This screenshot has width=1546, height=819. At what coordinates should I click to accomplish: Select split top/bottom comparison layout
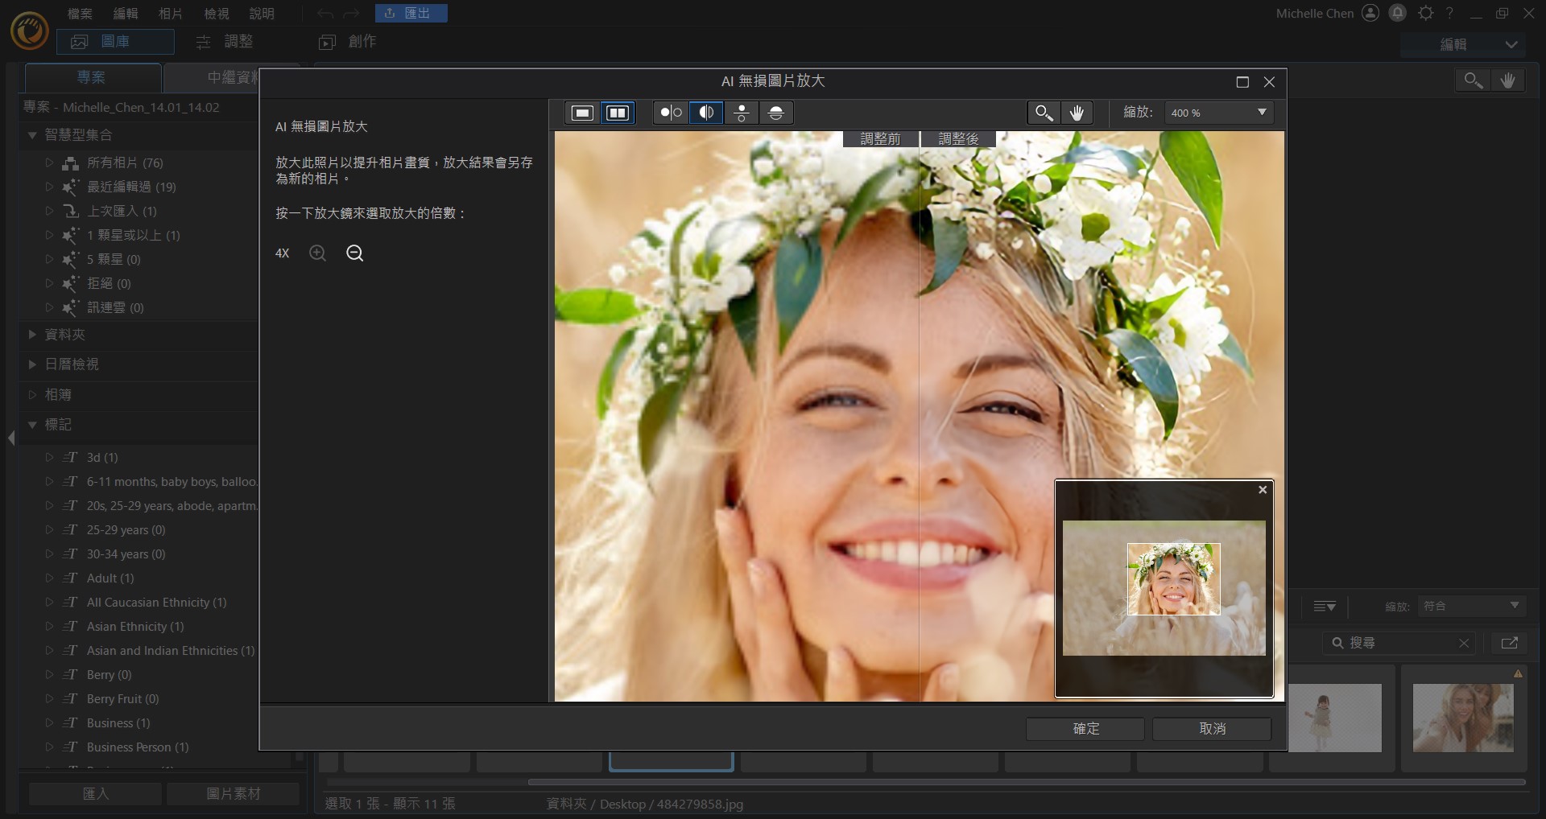pos(776,113)
